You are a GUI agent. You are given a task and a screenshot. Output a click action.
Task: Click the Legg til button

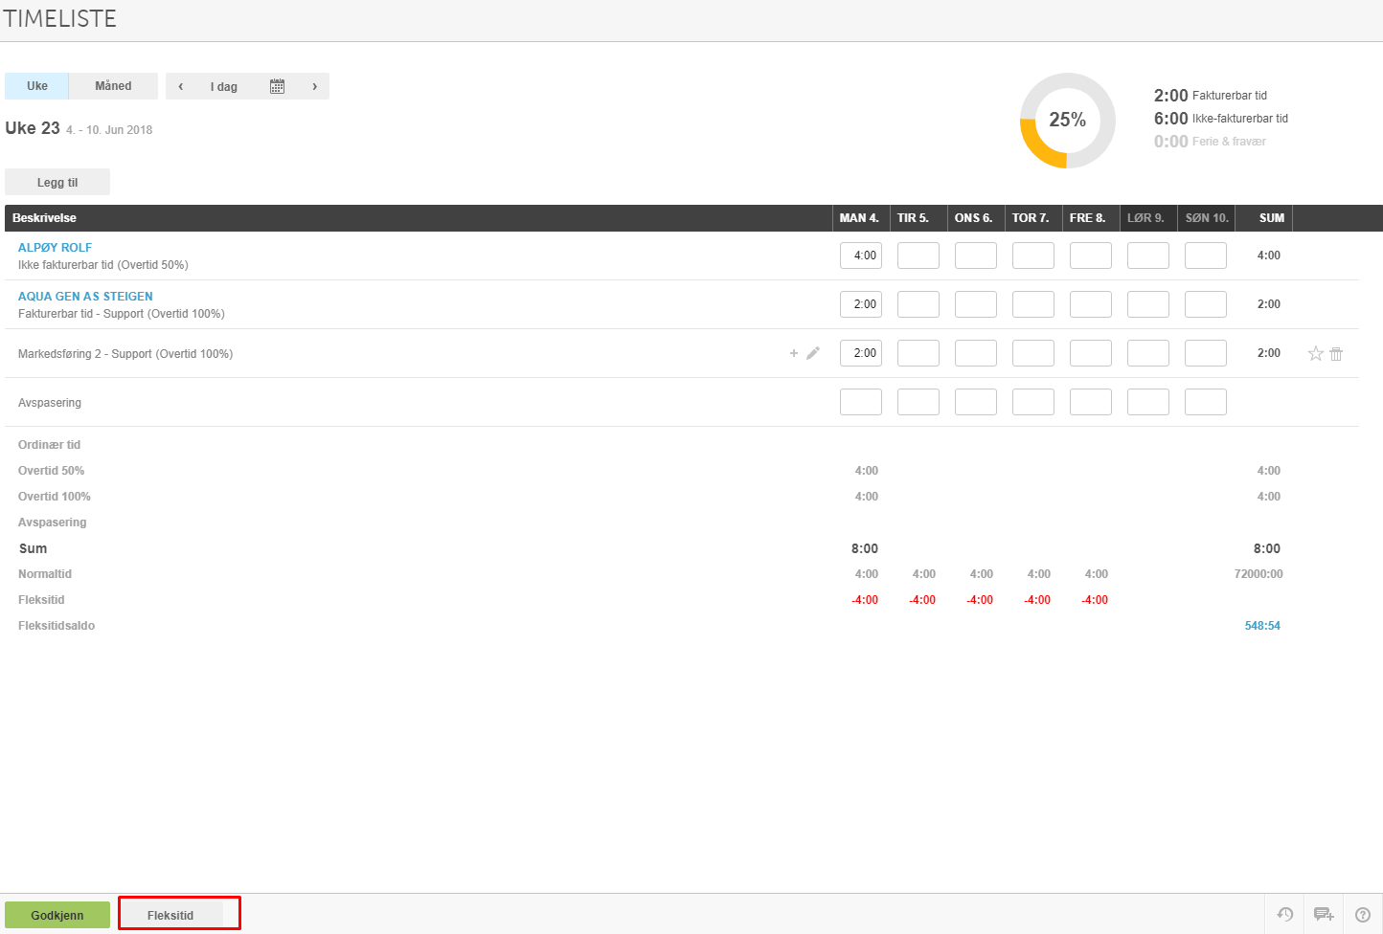[x=57, y=182]
